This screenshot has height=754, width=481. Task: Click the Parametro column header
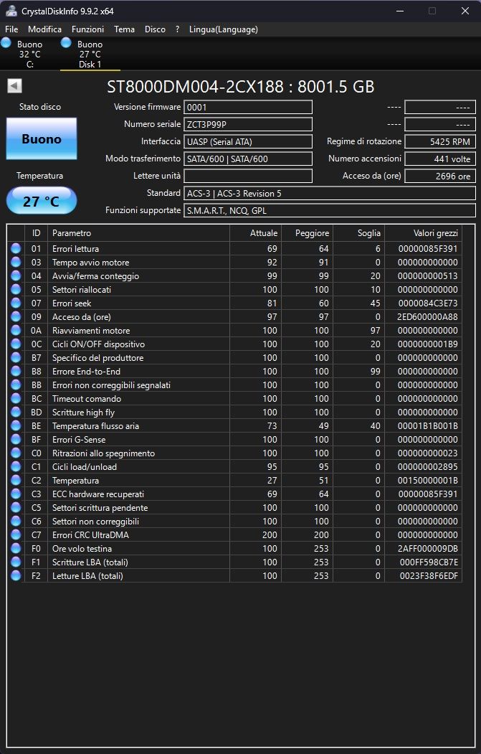point(138,233)
